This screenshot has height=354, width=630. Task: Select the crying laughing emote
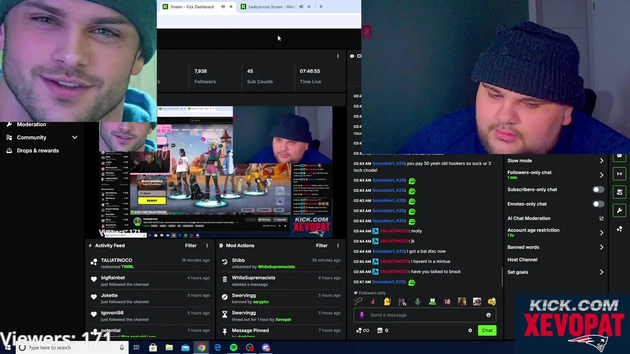click(492, 302)
